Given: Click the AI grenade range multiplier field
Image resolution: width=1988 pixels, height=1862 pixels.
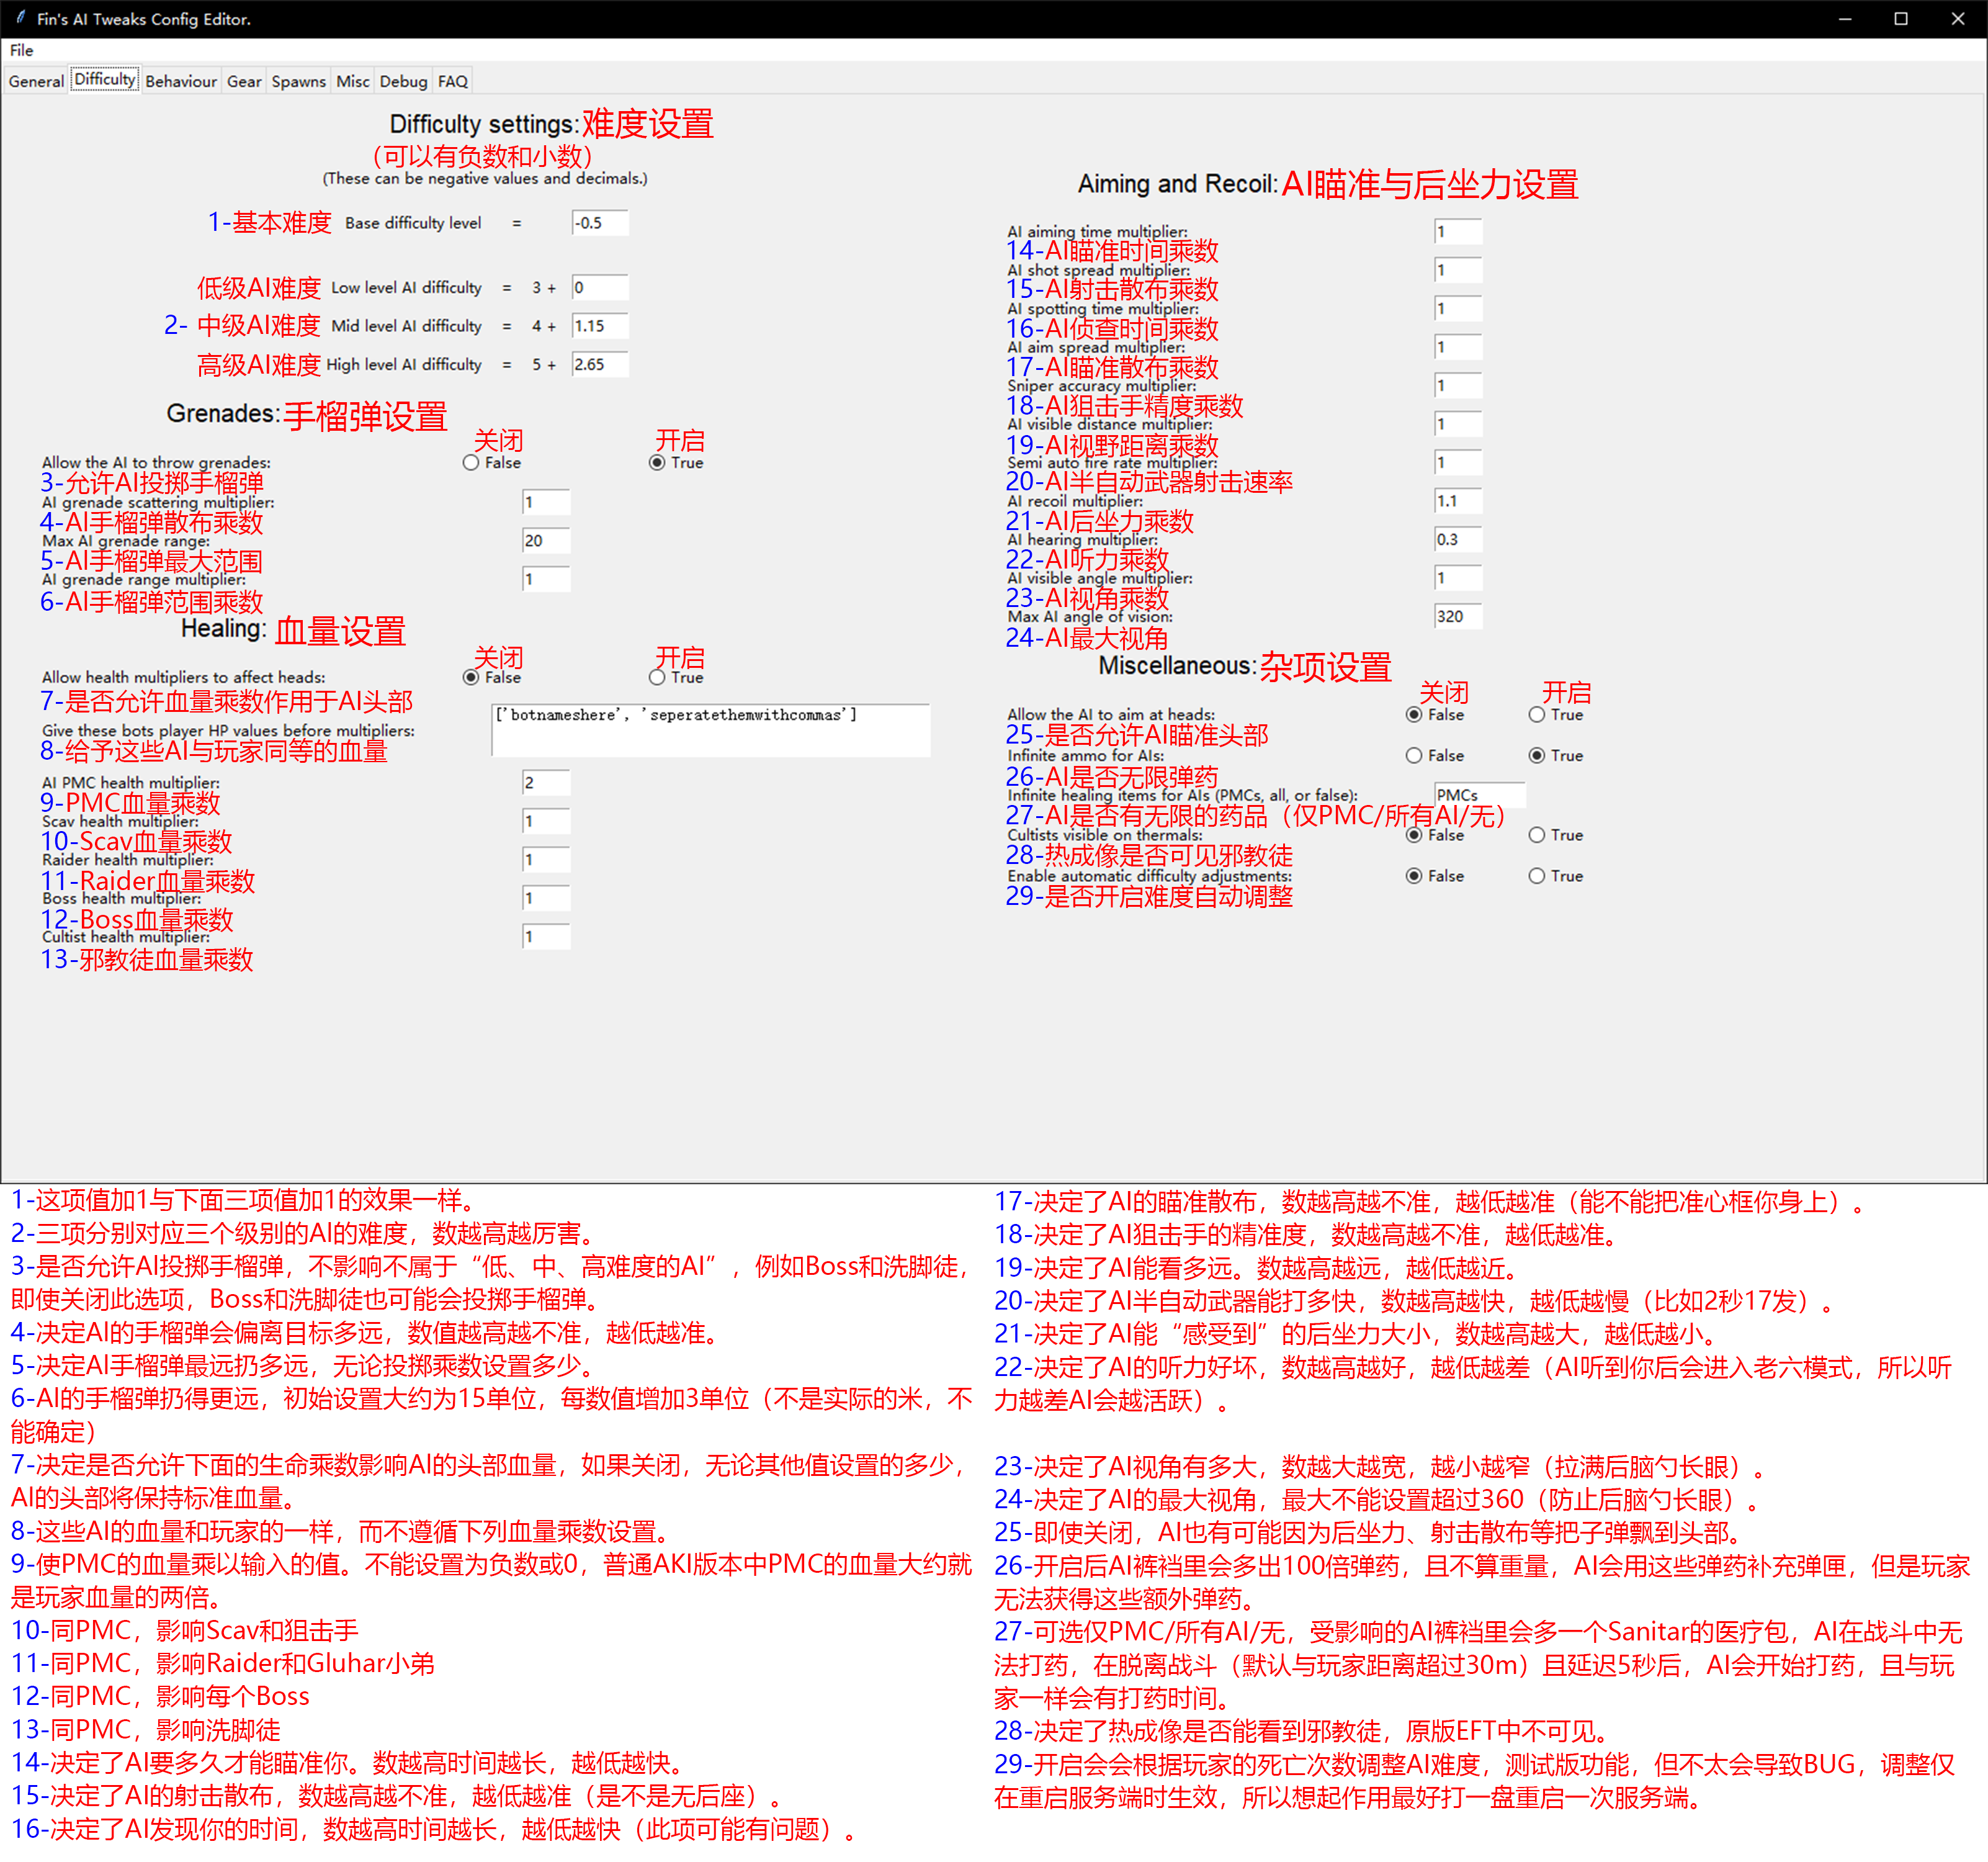Looking at the screenshot, I should click(546, 579).
